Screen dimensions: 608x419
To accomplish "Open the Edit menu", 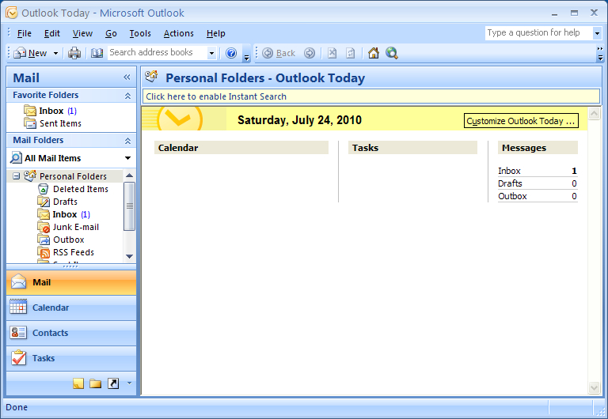I will 52,34.
